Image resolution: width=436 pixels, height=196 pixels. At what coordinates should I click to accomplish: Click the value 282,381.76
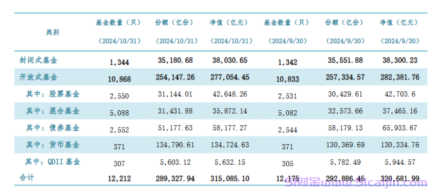coord(399,77)
